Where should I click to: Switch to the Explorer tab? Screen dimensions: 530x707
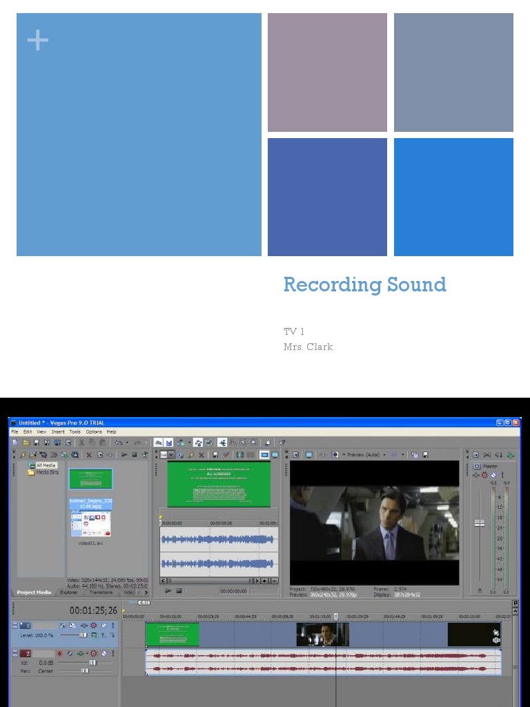point(68,592)
